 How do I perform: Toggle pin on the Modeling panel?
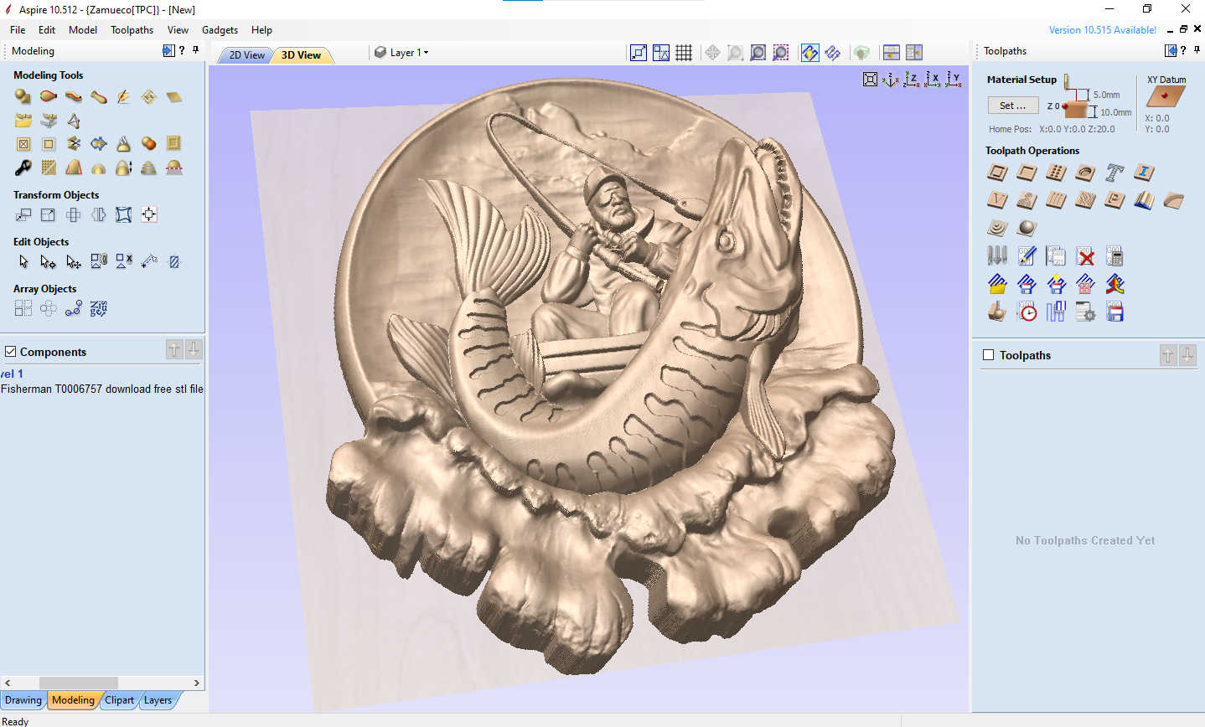pyautogui.click(x=196, y=50)
